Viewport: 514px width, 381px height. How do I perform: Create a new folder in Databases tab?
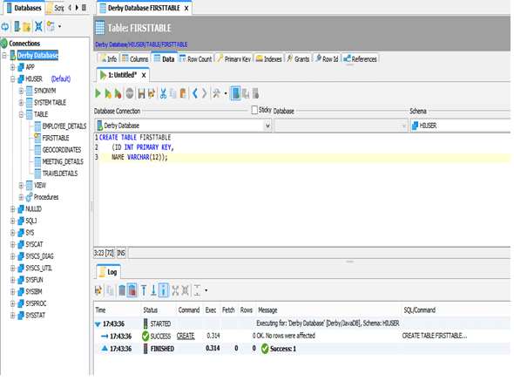[27, 27]
